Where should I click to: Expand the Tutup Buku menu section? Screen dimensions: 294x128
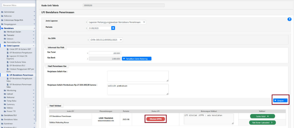coord(34,101)
